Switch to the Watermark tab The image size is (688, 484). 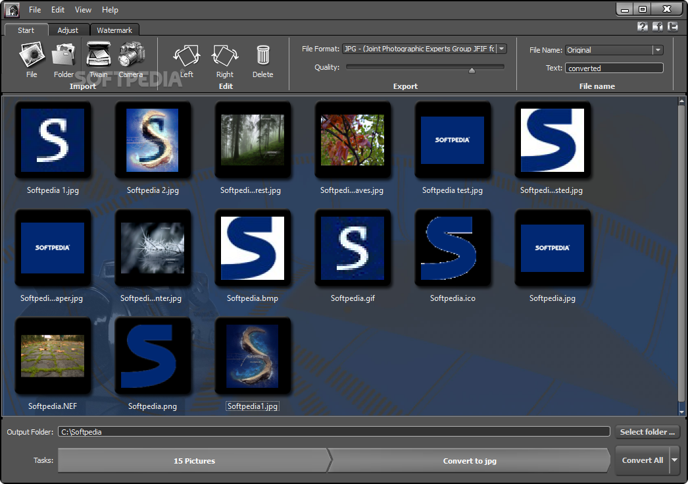(x=114, y=30)
